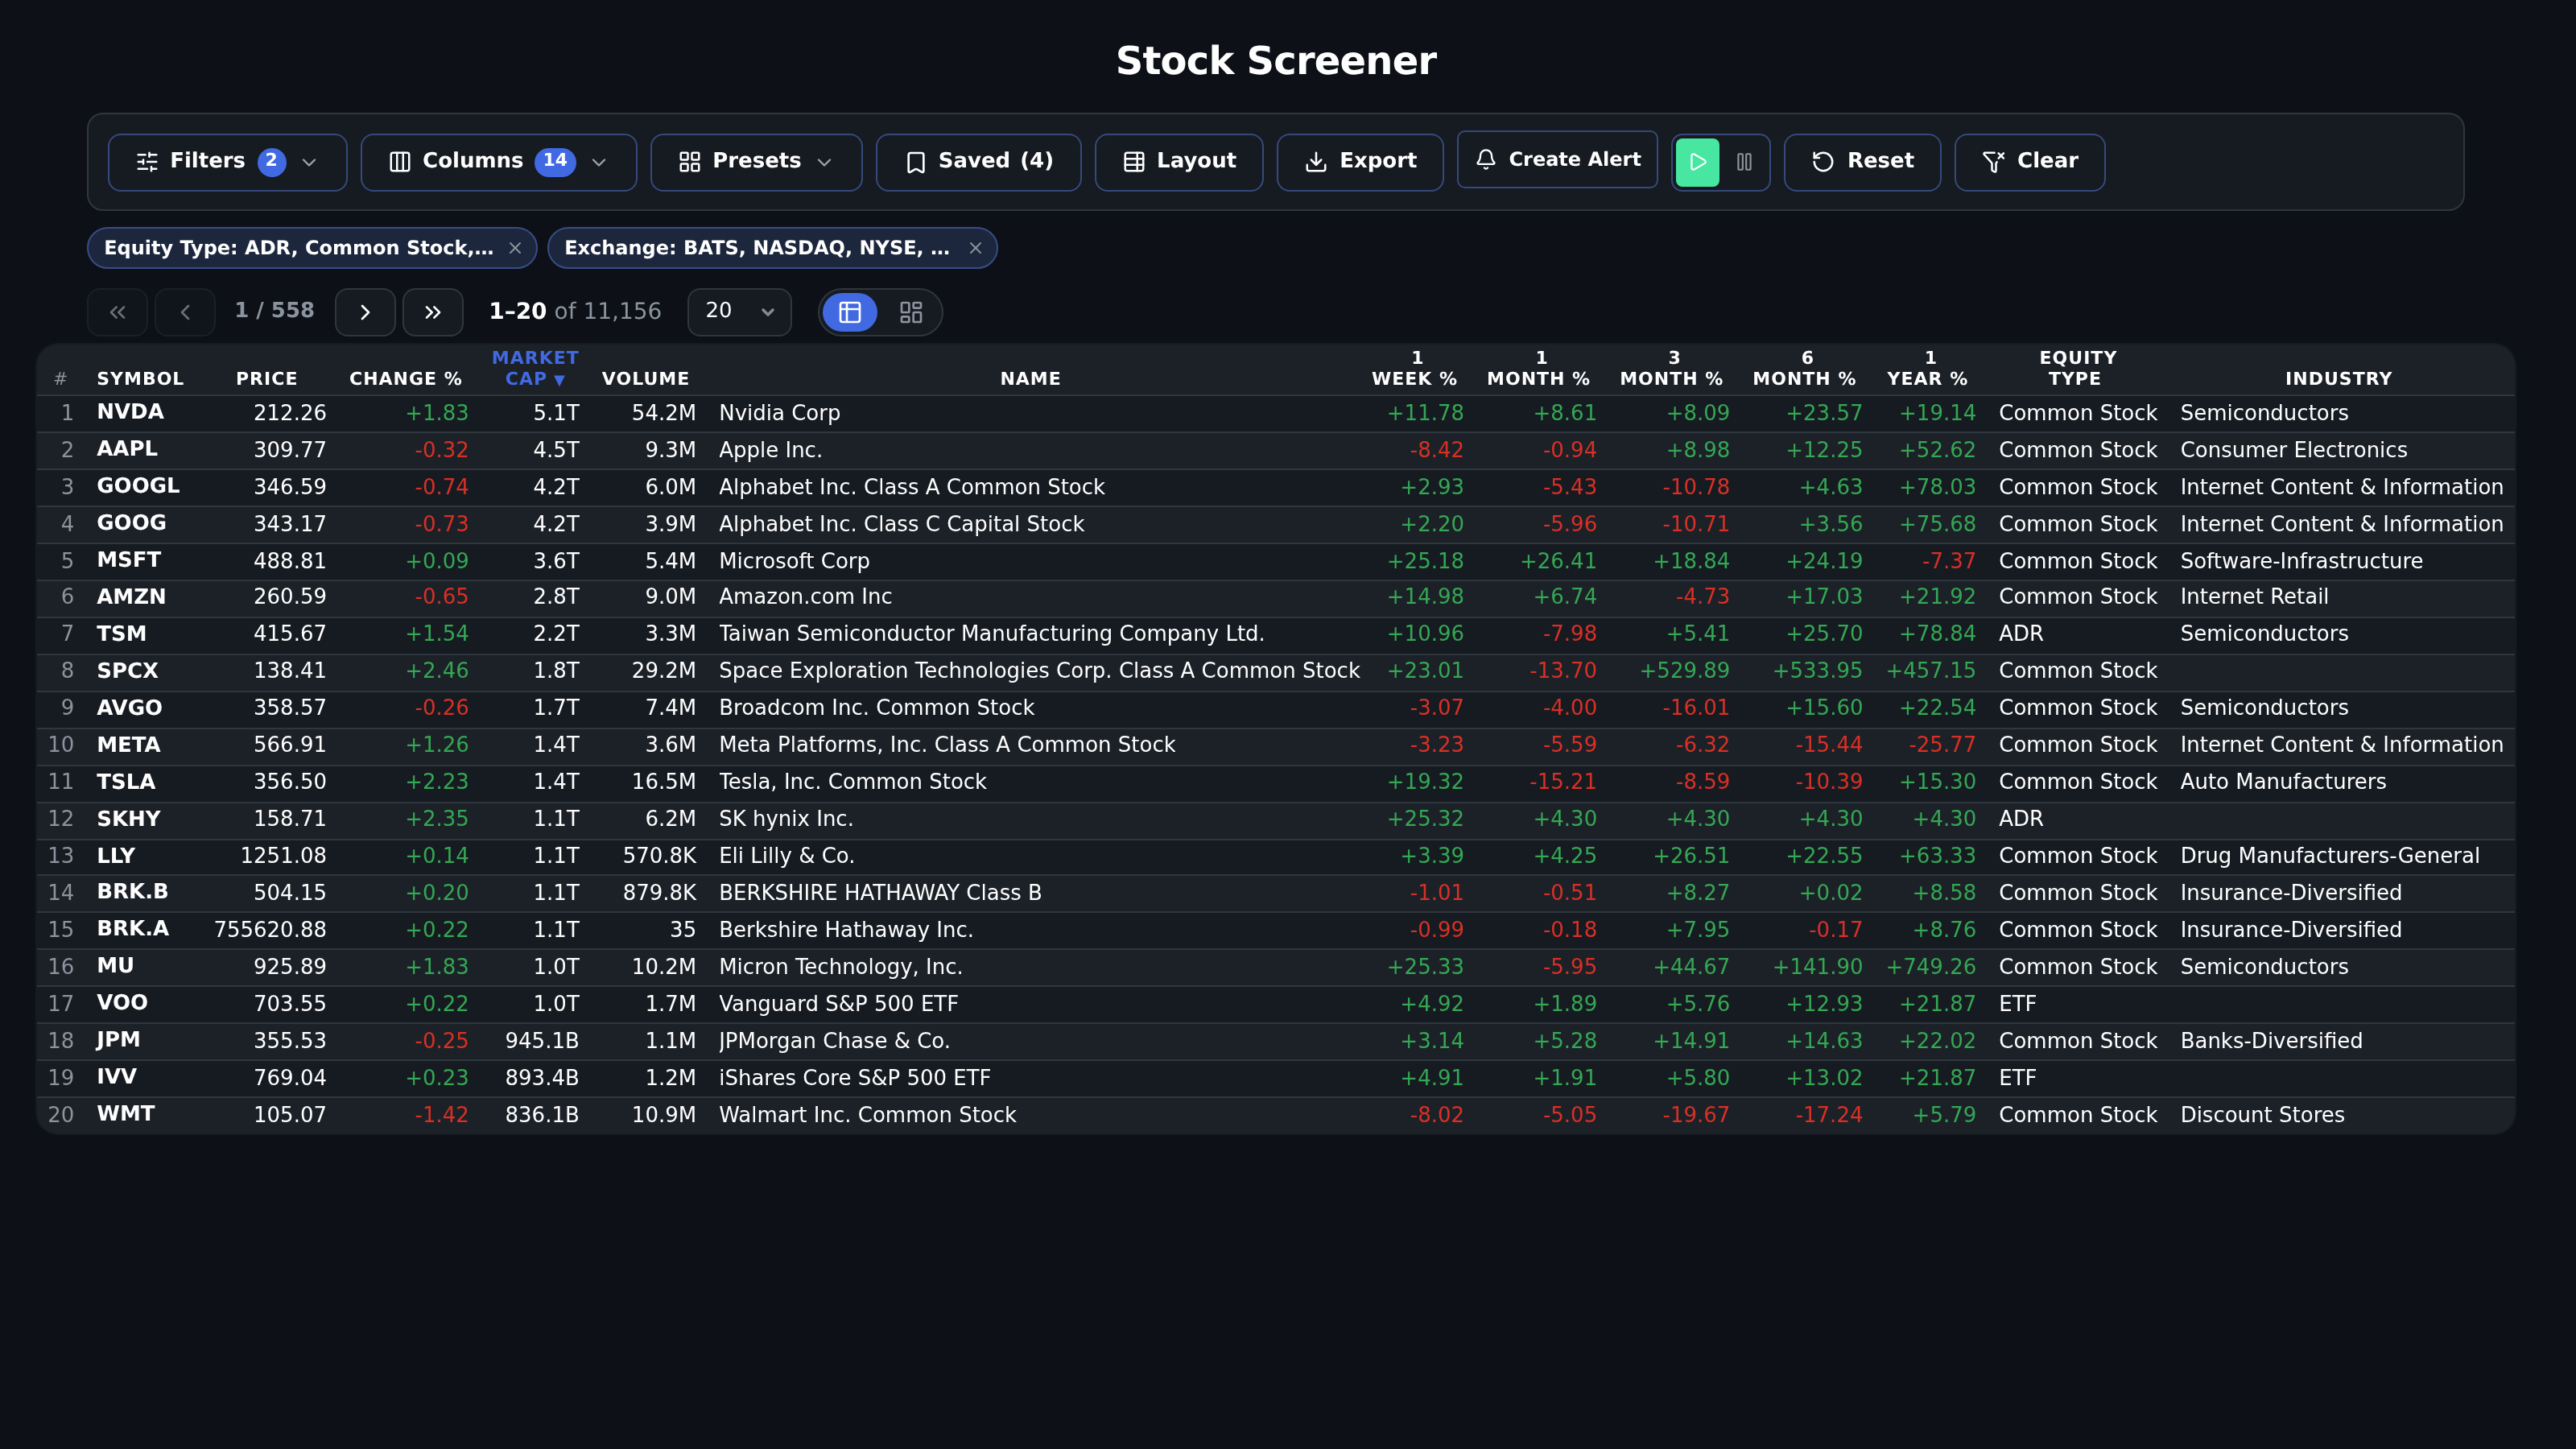Select the AAPL ticker symbol

click(x=127, y=449)
